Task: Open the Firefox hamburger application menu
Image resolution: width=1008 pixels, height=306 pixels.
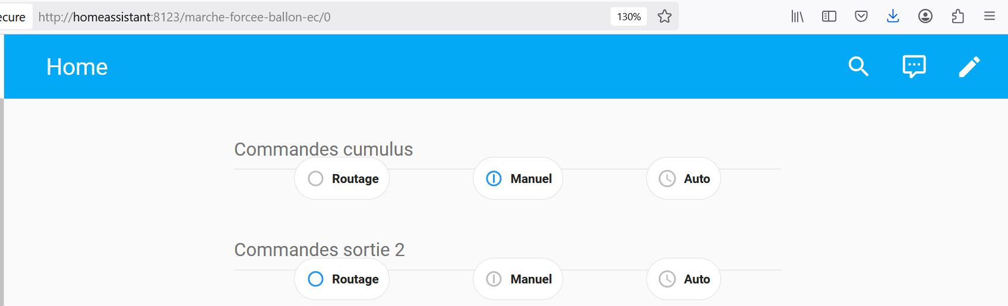Action: (x=990, y=17)
